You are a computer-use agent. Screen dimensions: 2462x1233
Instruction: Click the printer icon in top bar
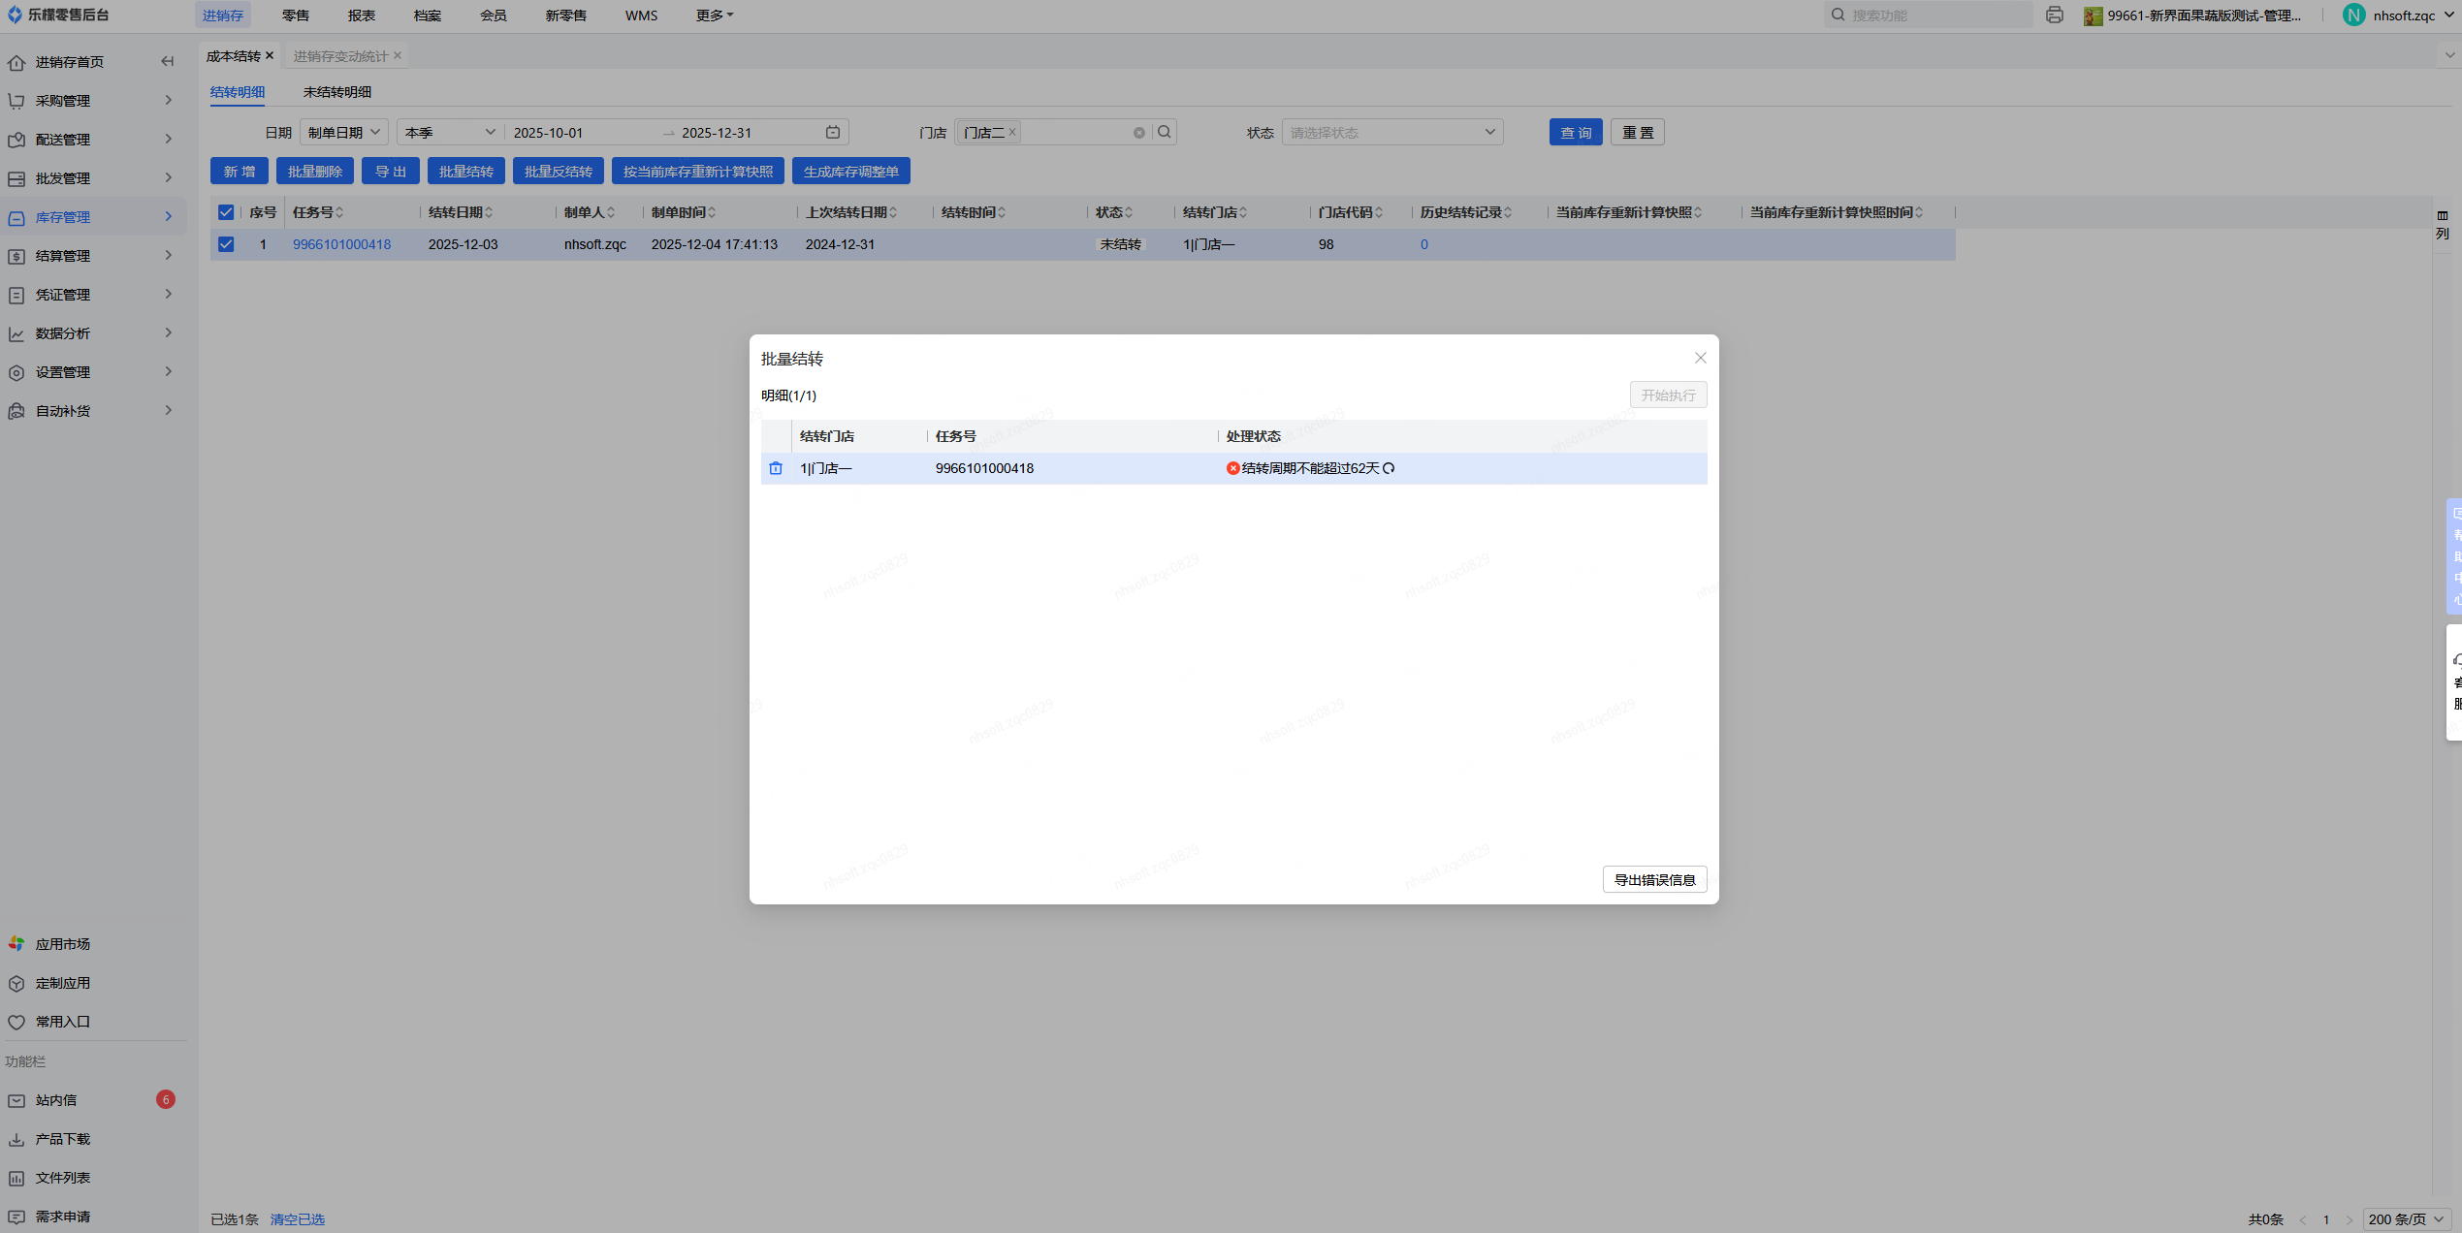point(2054,15)
